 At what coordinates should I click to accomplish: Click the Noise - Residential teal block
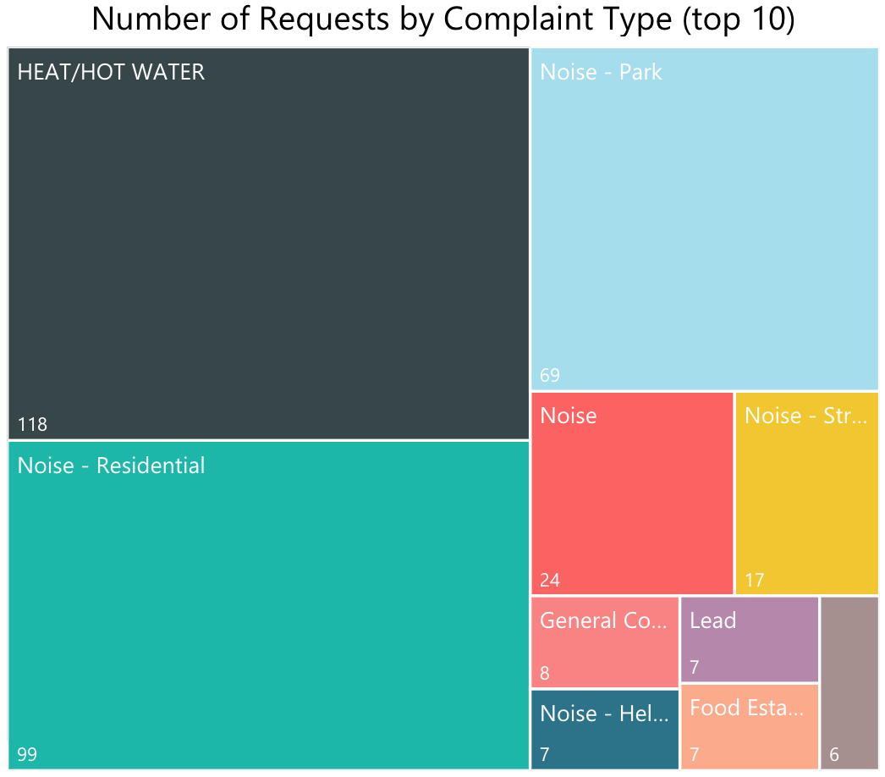[269, 605]
